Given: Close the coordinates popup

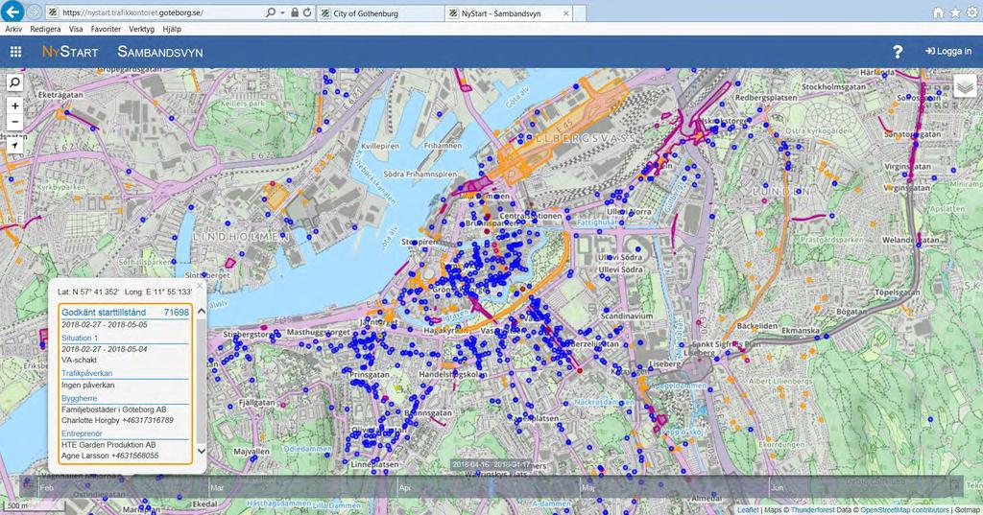Looking at the screenshot, I should point(200,287).
